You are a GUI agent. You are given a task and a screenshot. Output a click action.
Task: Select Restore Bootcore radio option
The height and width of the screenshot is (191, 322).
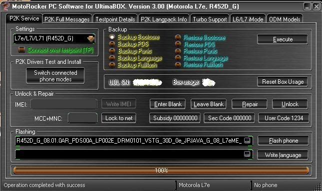[x=178, y=37]
